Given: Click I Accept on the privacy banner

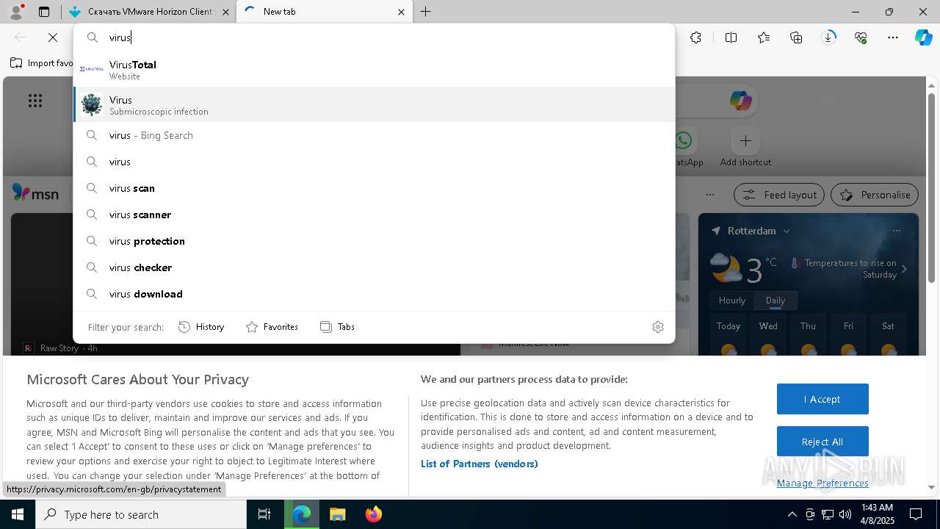Looking at the screenshot, I should [822, 399].
